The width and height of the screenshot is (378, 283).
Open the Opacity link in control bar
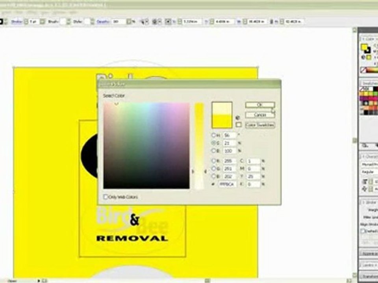103,22
